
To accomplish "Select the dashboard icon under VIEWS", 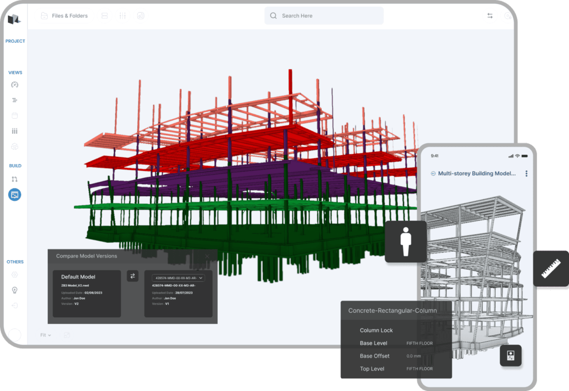I will pyautogui.click(x=14, y=84).
